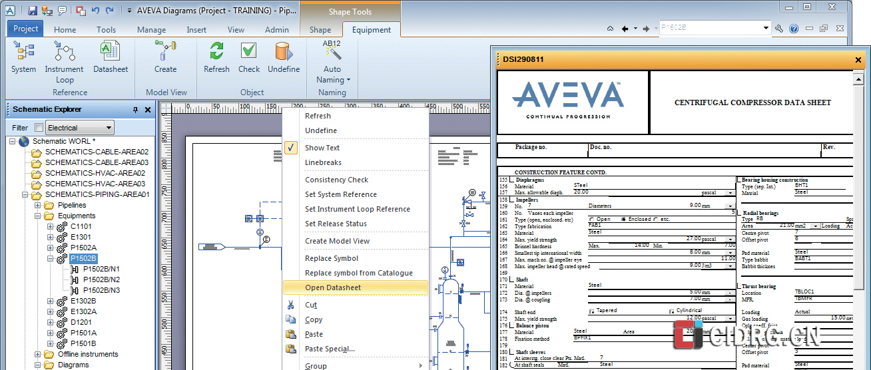This screenshot has width=871, height=370.
Task: Click the Paste clipboard icon in context menu
Action: [x=290, y=334]
